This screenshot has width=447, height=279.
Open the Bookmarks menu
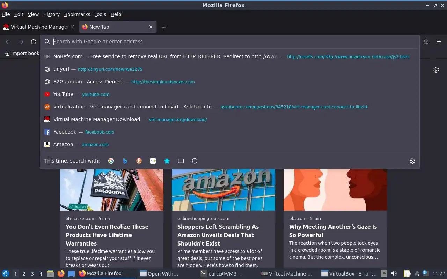click(77, 14)
